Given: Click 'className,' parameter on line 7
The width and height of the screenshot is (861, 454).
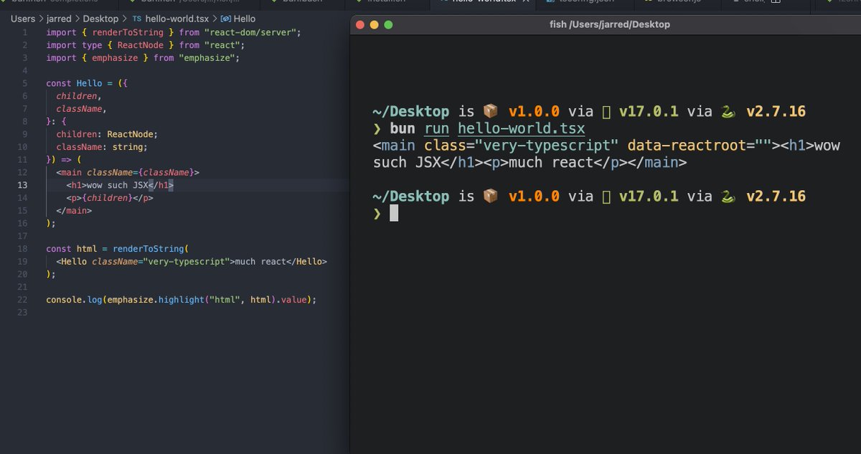Looking at the screenshot, I should 82,109.
